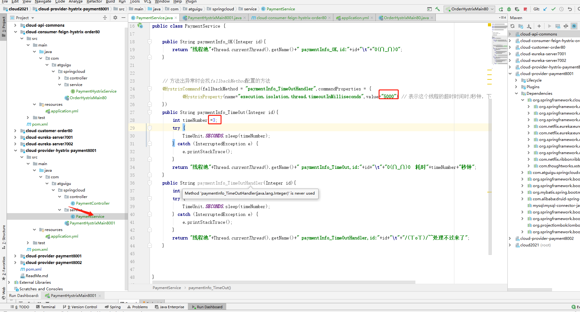
Task: Generate sources and update folders in Maven panel
Action: pos(521,26)
